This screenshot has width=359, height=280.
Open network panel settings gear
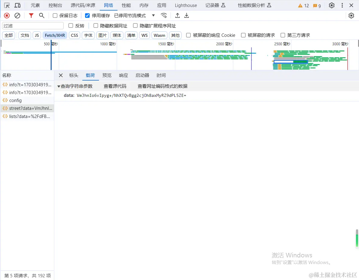[x=351, y=16]
